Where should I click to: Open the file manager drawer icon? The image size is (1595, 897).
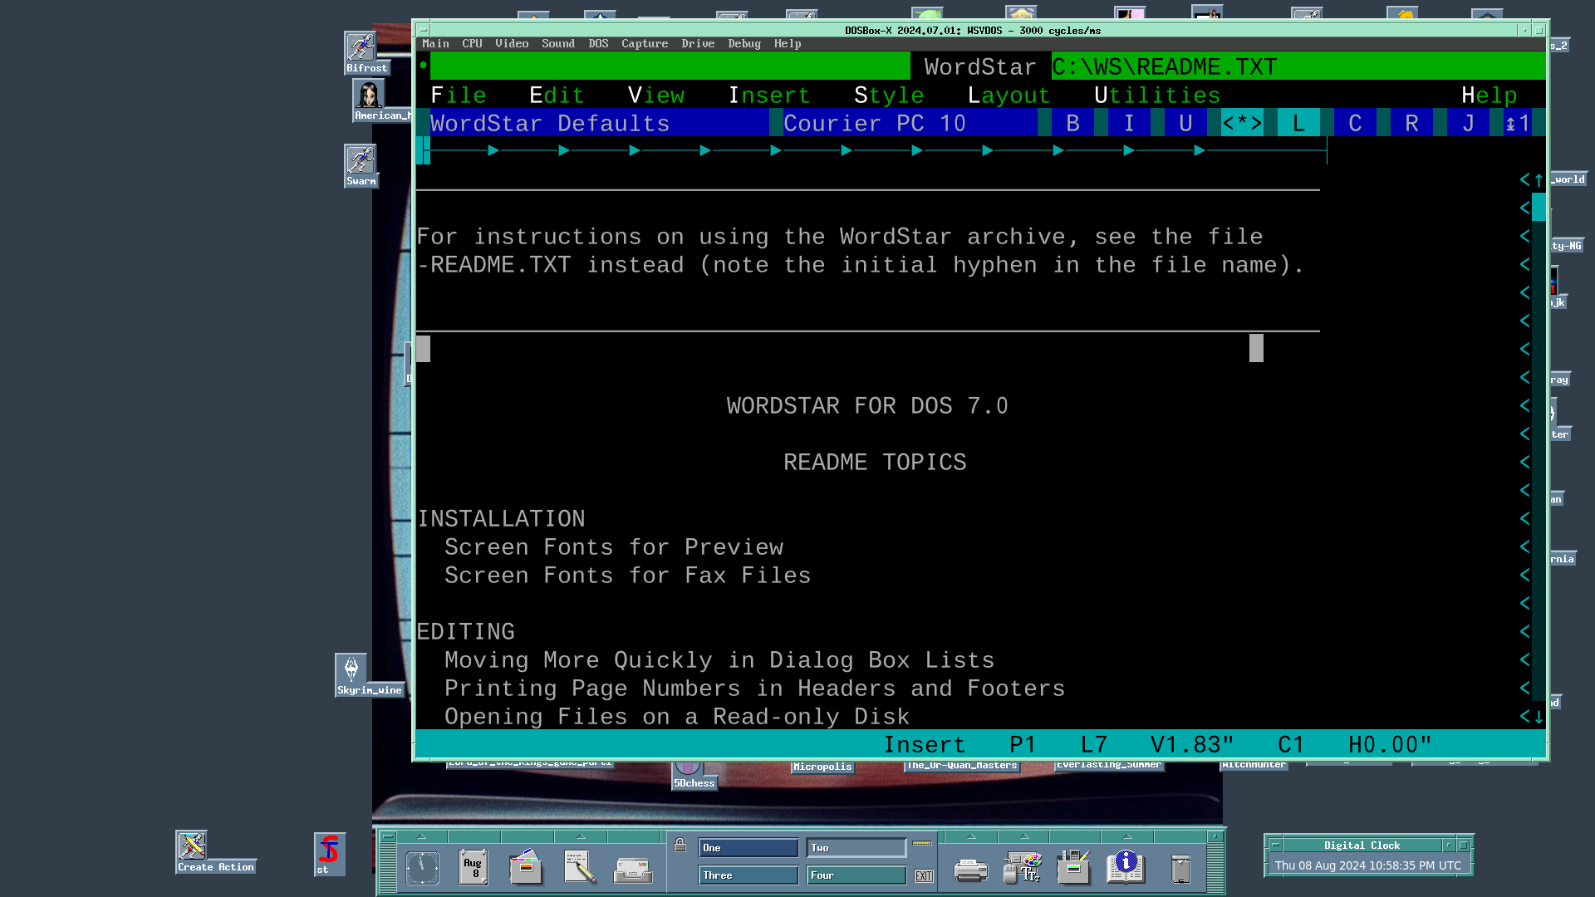(x=526, y=866)
